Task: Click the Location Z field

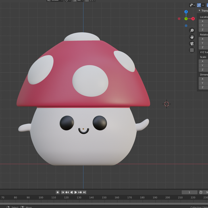Action: [x=203, y=30]
